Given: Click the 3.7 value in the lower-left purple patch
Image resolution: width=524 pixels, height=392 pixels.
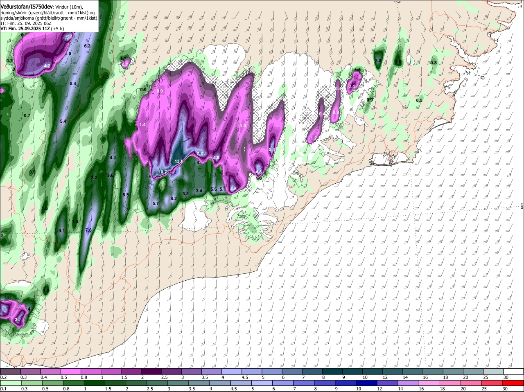Looking at the screenshot, I should [18, 320].
